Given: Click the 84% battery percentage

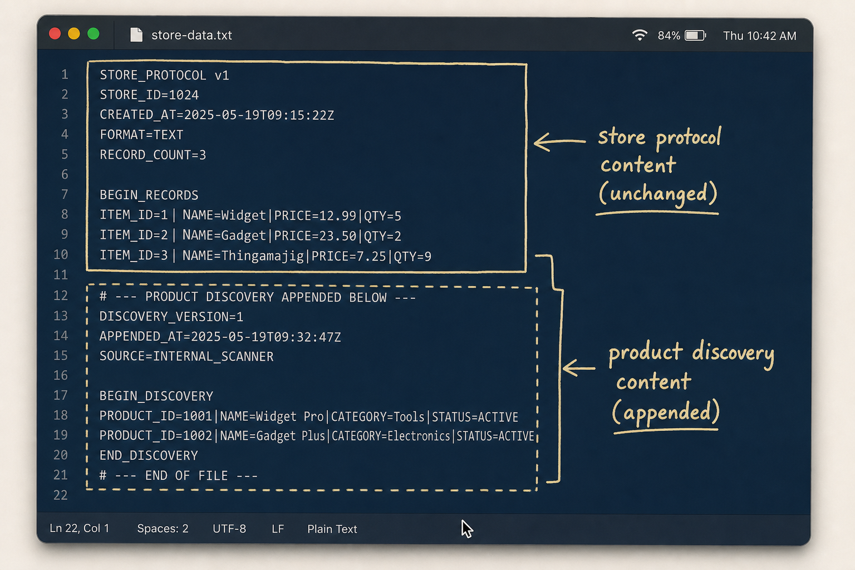Looking at the screenshot, I should pos(669,36).
